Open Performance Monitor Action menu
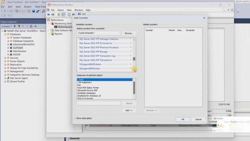The height and width of the screenshot is (141, 250). (61, 10)
